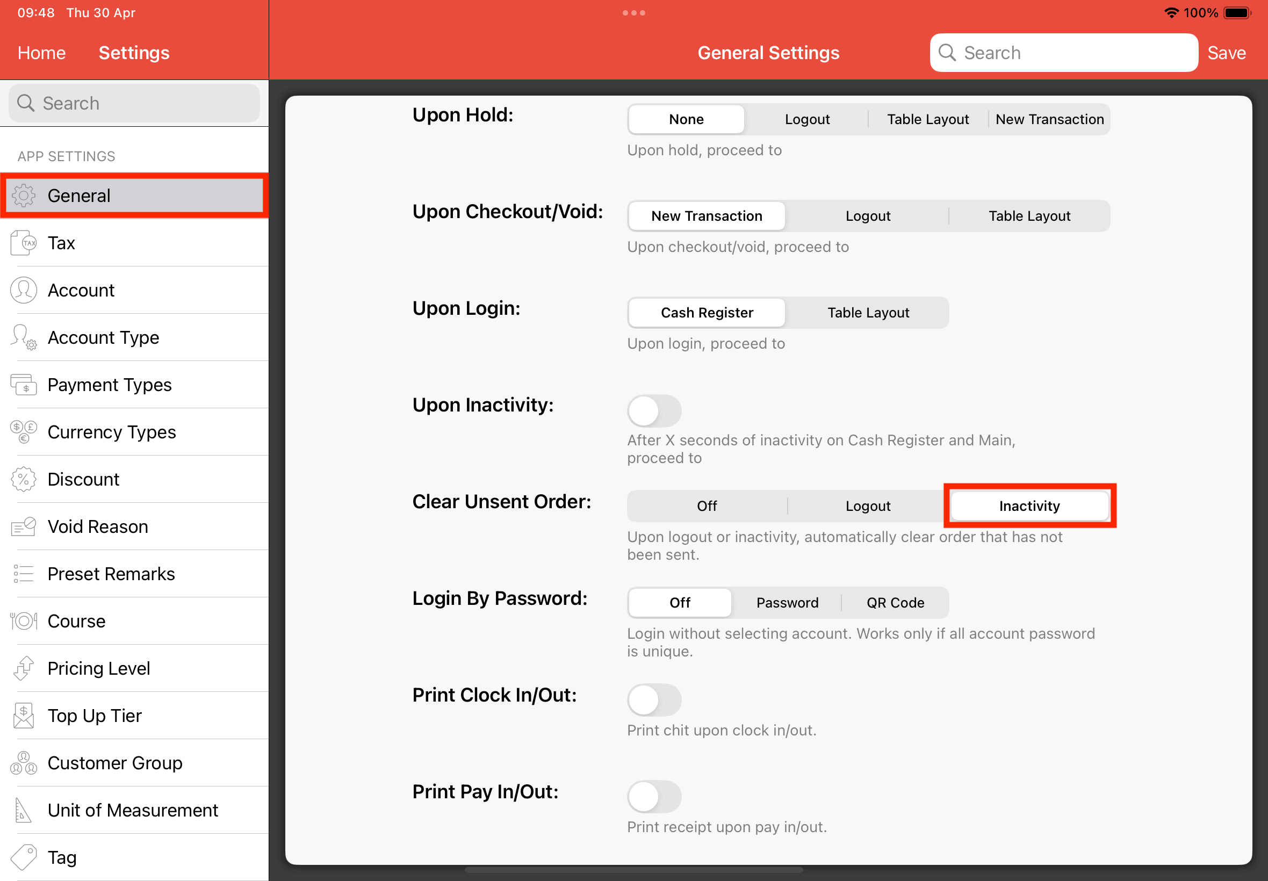This screenshot has height=881, width=1268.
Task: Tap the battery status icon
Action: pyautogui.click(x=1237, y=13)
